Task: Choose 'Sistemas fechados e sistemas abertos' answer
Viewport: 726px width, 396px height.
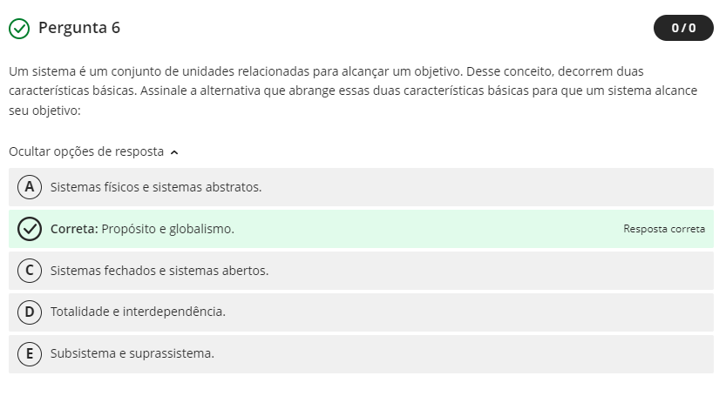Action: pyautogui.click(x=159, y=271)
